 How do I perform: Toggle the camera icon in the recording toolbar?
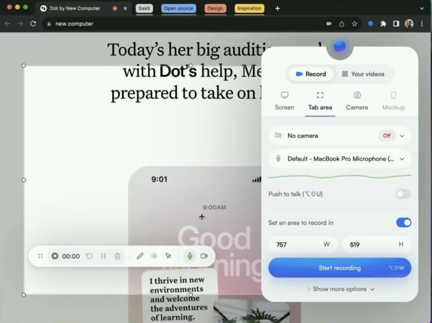pos(204,256)
